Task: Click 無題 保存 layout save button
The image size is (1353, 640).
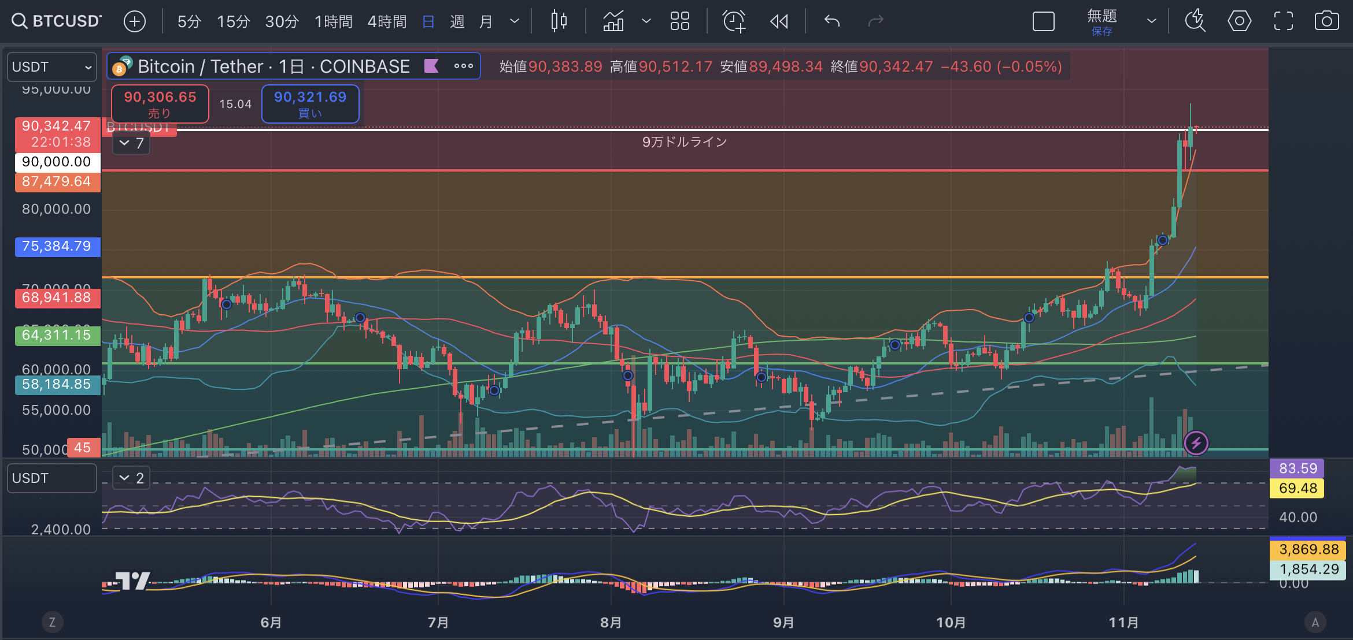Action: click(x=1101, y=22)
